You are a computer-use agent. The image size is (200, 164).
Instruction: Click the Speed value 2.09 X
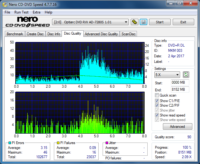(187, 157)
